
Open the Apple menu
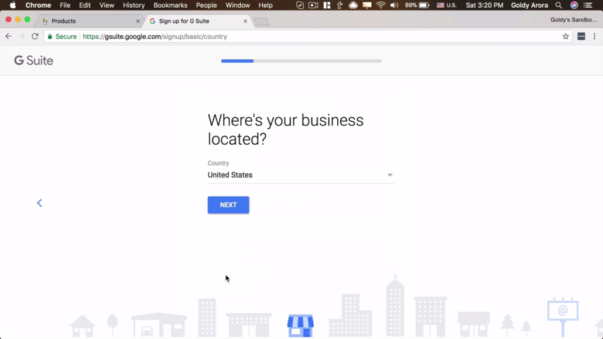pyautogui.click(x=13, y=5)
